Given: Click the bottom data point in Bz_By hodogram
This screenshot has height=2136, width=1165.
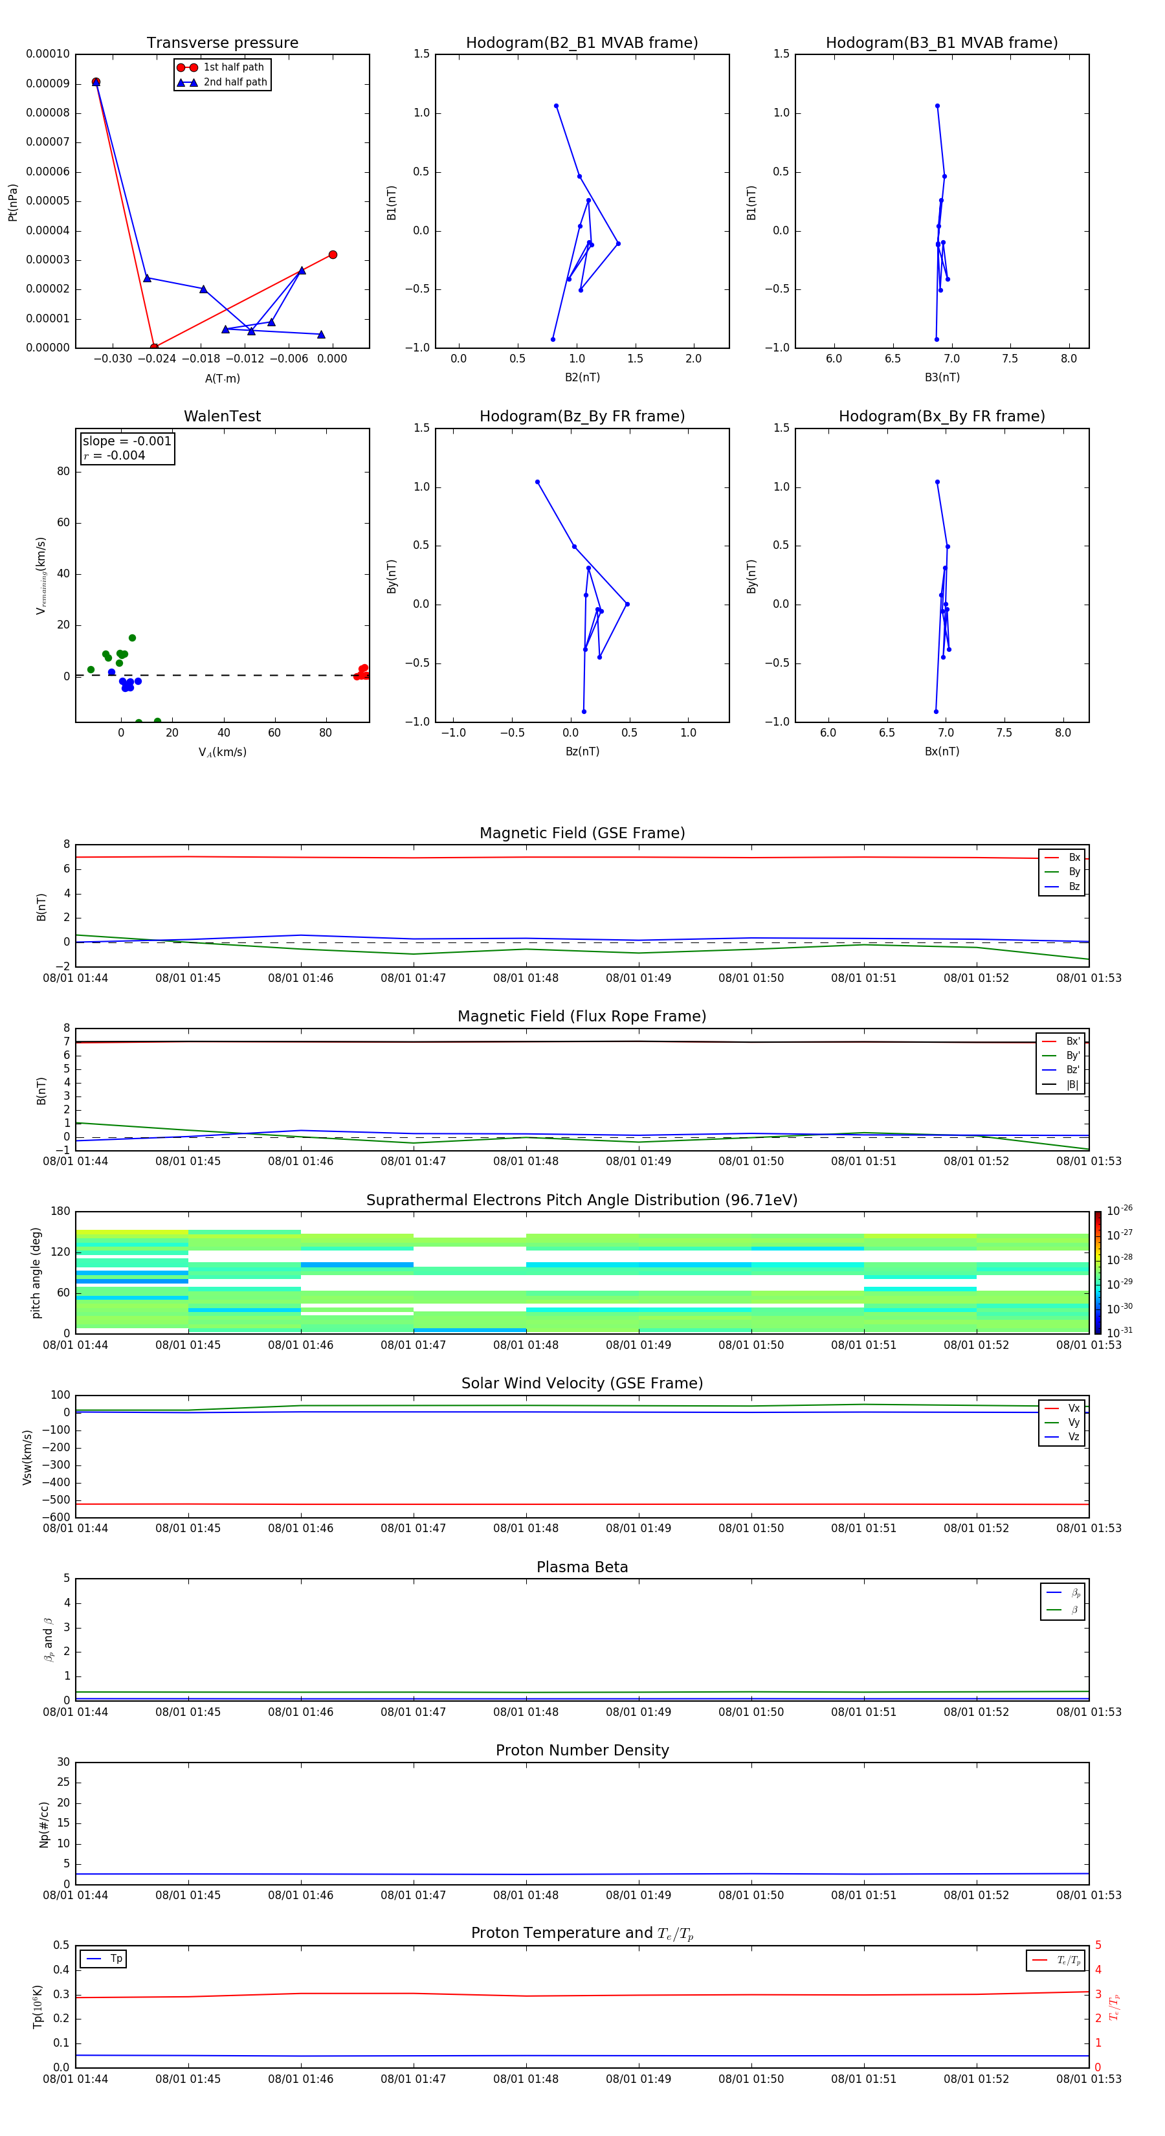Looking at the screenshot, I should [x=584, y=711].
